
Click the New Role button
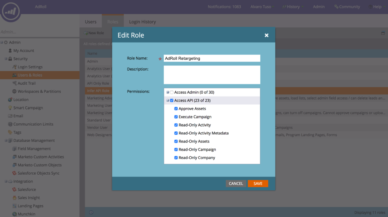pos(94,33)
